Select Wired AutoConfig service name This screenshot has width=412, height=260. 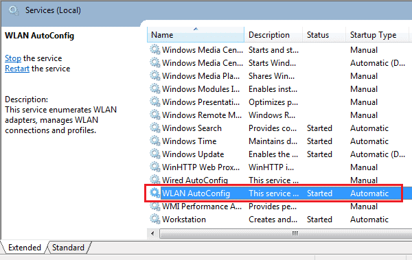tap(195, 180)
